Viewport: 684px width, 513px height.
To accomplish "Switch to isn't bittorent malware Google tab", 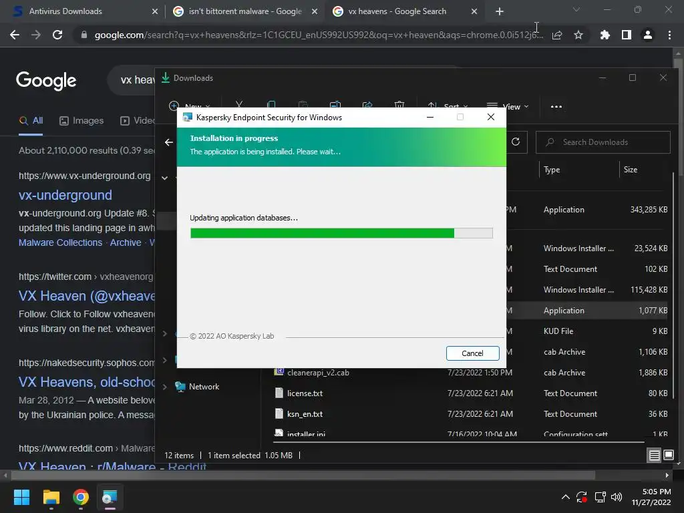I will [x=244, y=11].
